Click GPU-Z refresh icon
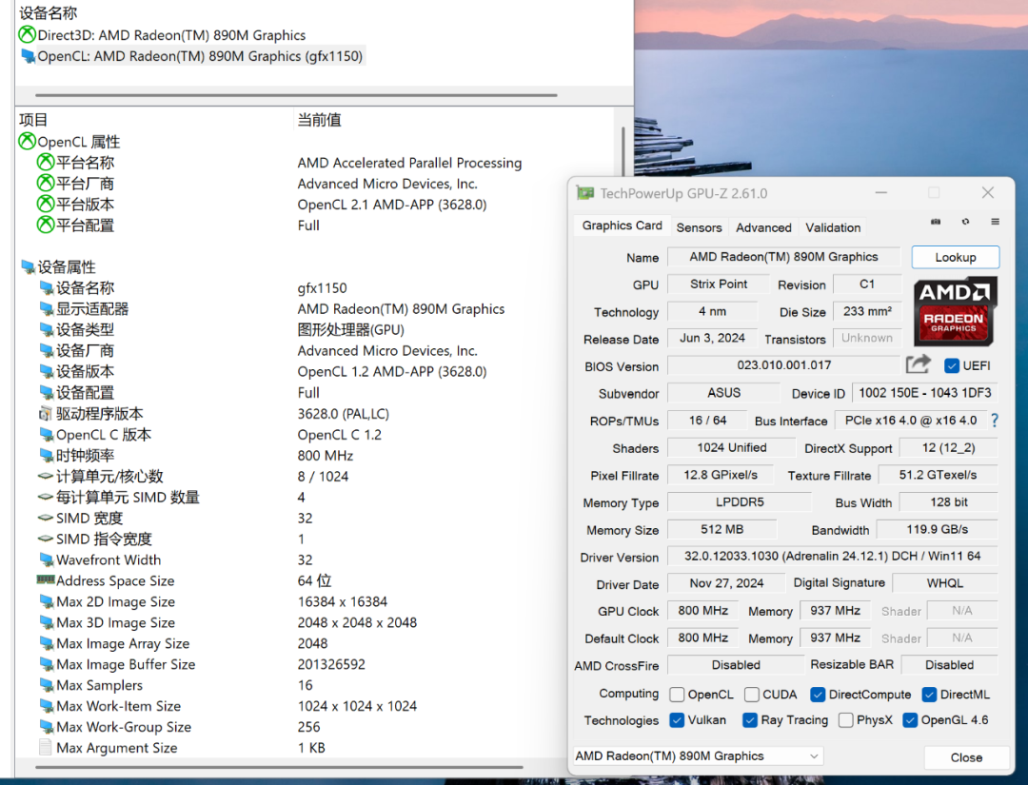The height and width of the screenshot is (785, 1028). pos(966,222)
